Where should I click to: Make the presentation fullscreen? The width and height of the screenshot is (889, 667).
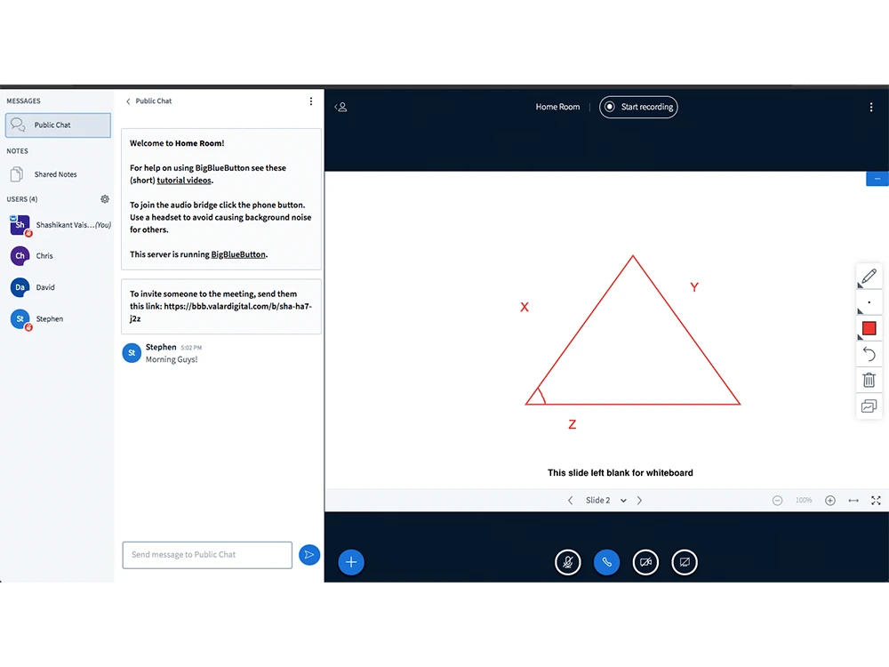coord(876,500)
